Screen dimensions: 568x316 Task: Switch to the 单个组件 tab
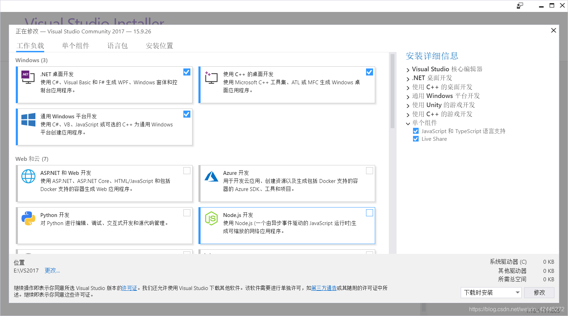tap(76, 46)
